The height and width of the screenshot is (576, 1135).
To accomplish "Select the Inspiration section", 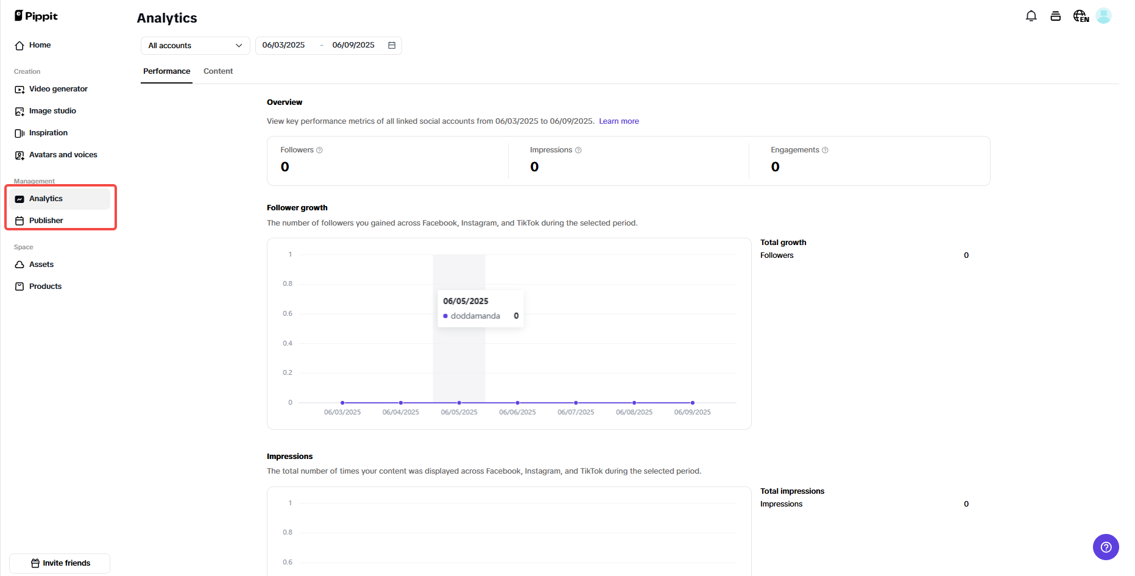I will [x=48, y=133].
